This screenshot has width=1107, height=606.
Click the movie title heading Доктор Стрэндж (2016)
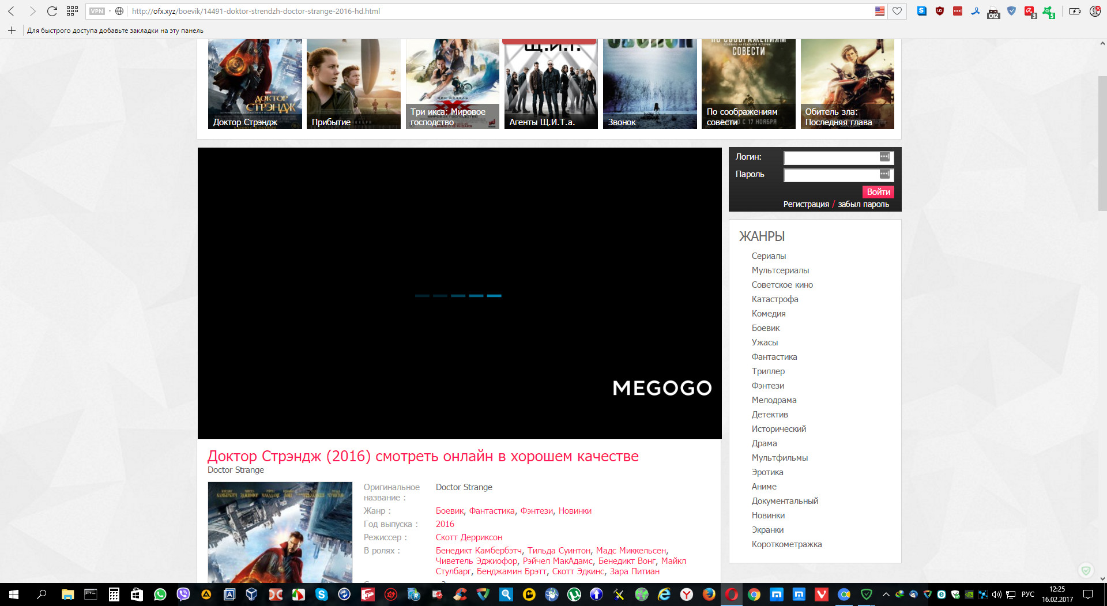(423, 456)
